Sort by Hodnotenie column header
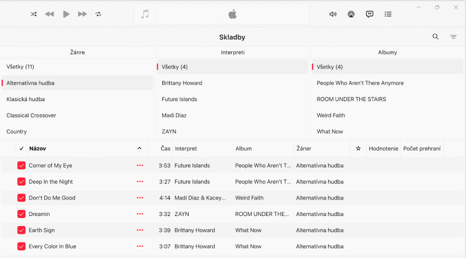The height and width of the screenshot is (258, 466). point(383,148)
